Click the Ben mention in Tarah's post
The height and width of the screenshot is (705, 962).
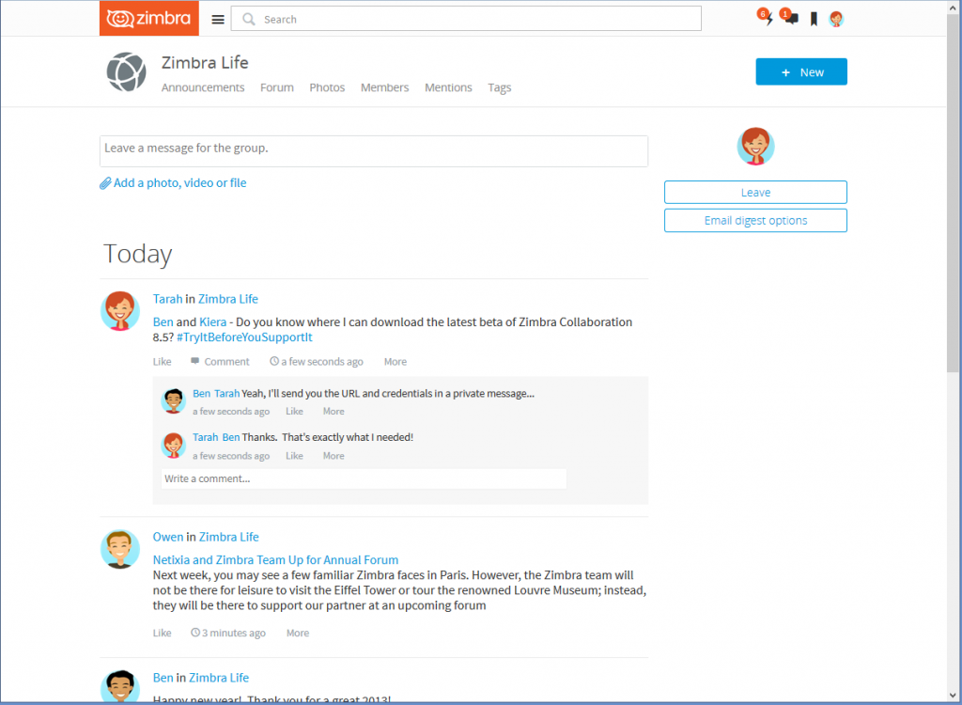point(163,321)
